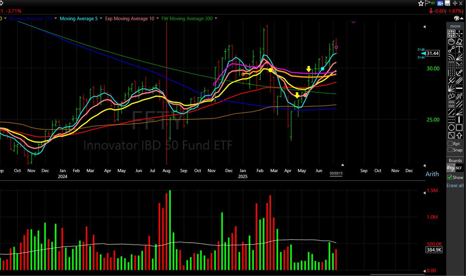Select the stacked horizontal lines tool

point(451,103)
